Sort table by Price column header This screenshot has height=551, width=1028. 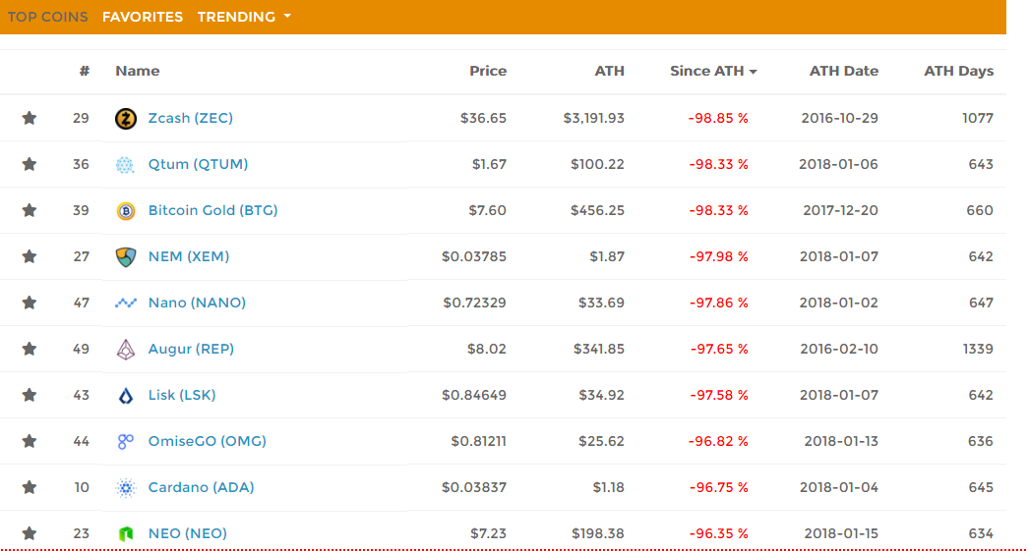pyautogui.click(x=488, y=71)
